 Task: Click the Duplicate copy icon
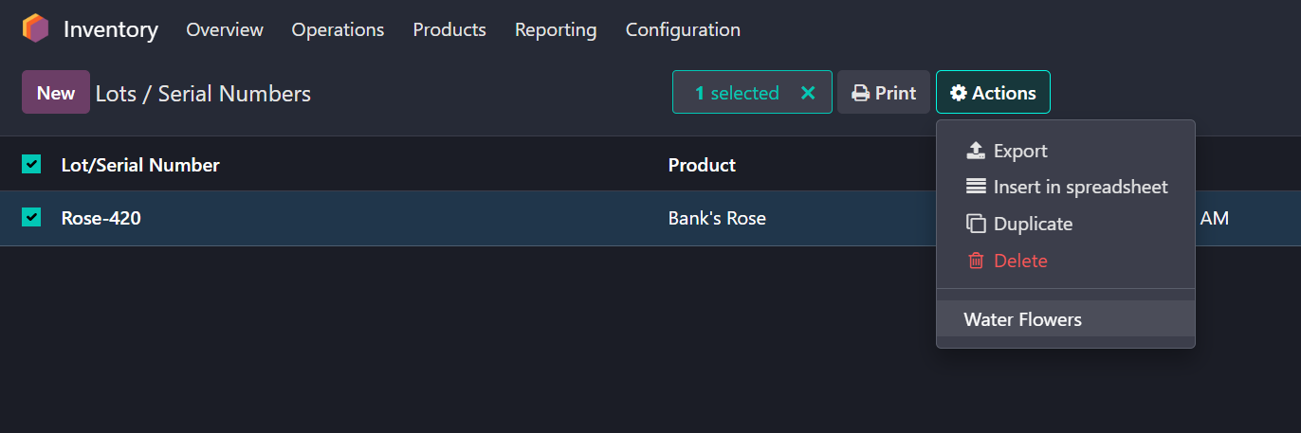[x=976, y=224]
